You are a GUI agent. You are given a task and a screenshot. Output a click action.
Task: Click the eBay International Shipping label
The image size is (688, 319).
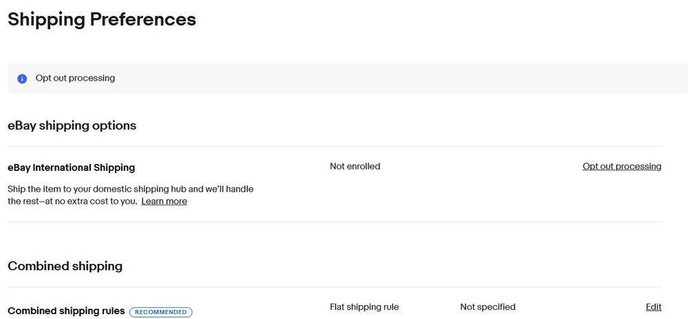coord(71,167)
